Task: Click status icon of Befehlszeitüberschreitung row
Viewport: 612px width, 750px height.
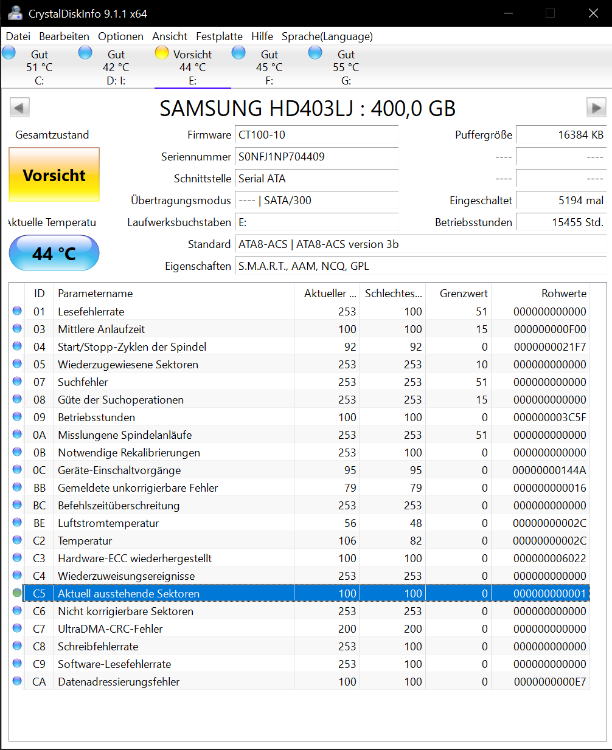Action: 17,505
